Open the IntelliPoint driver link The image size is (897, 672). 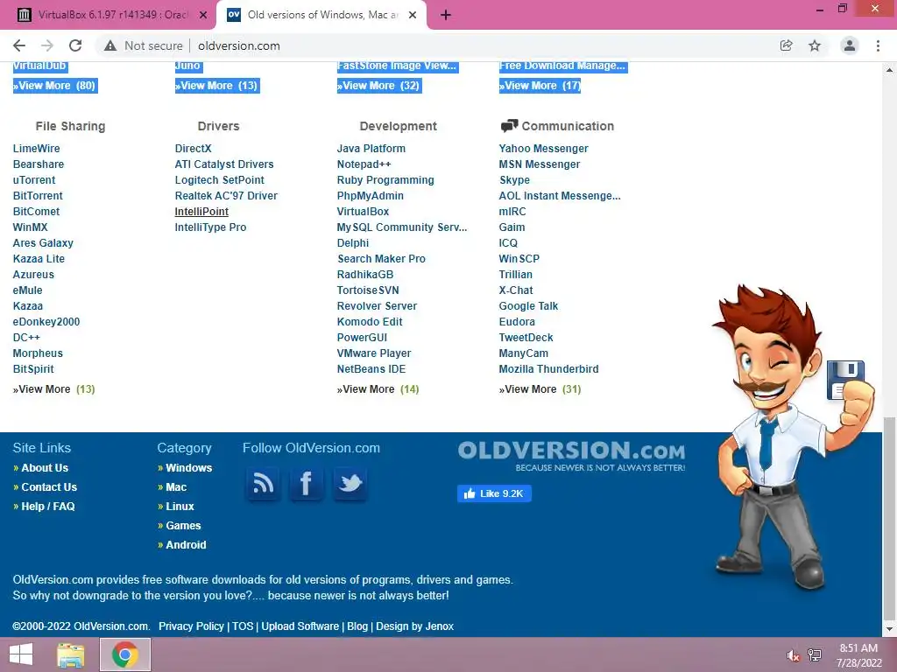click(x=201, y=212)
